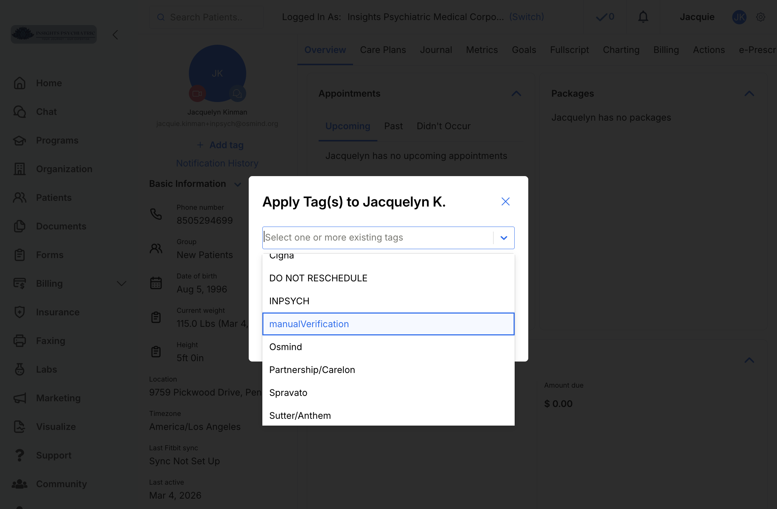The width and height of the screenshot is (777, 509).
Task: Open Visualize chart icon
Action: pos(20,427)
